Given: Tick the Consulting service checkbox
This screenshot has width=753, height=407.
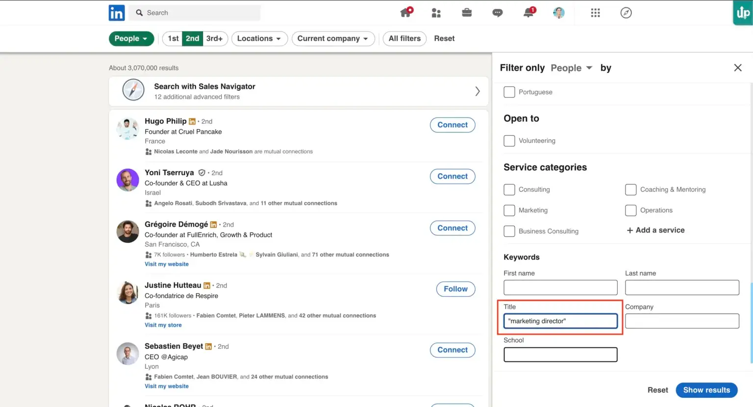Looking at the screenshot, I should (509, 190).
